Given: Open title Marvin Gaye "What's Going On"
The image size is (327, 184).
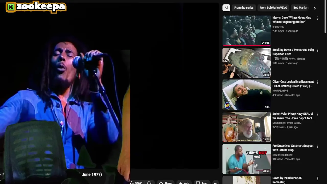Looking at the screenshot, I should [292, 20].
